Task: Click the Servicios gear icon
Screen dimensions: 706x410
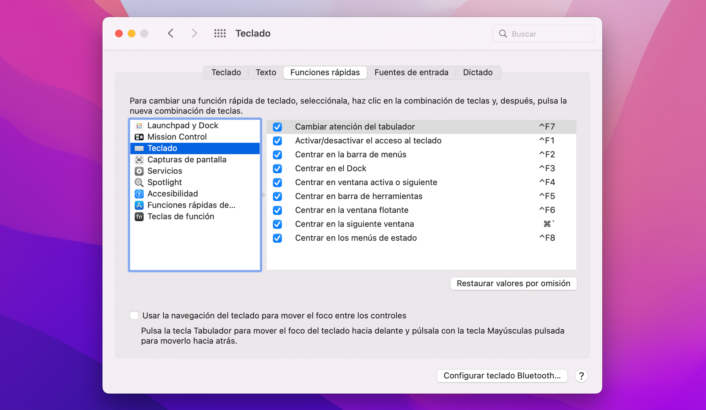Action: pyautogui.click(x=139, y=171)
